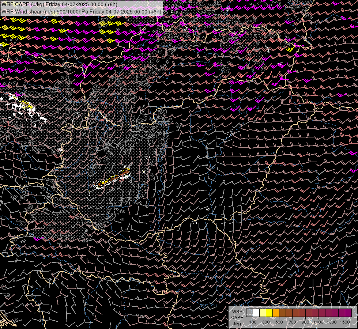Select the bright yellow legend swatch

269,313
